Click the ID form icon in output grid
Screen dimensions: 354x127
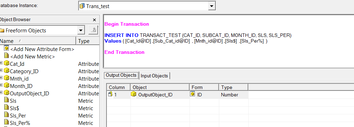(x=193, y=94)
